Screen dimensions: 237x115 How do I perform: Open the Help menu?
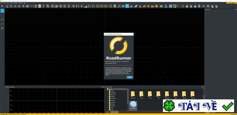point(25,3)
